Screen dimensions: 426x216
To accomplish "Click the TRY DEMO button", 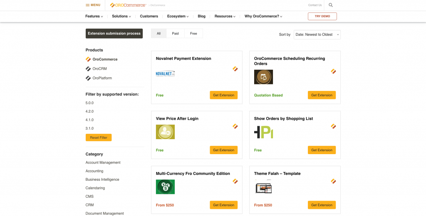I will [322, 16].
